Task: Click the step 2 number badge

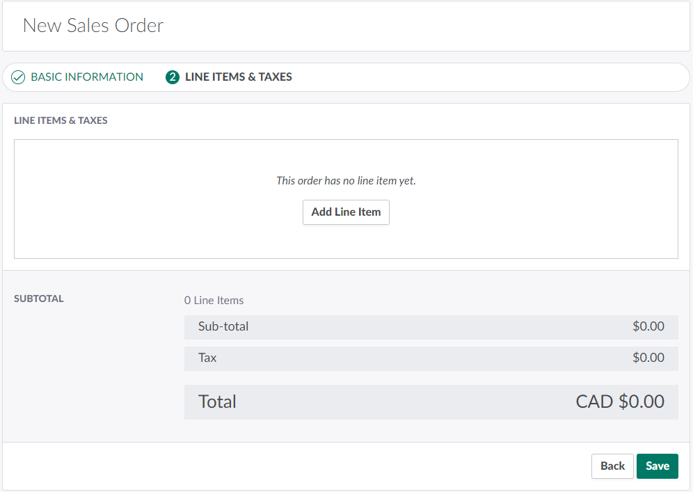Action: click(172, 77)
